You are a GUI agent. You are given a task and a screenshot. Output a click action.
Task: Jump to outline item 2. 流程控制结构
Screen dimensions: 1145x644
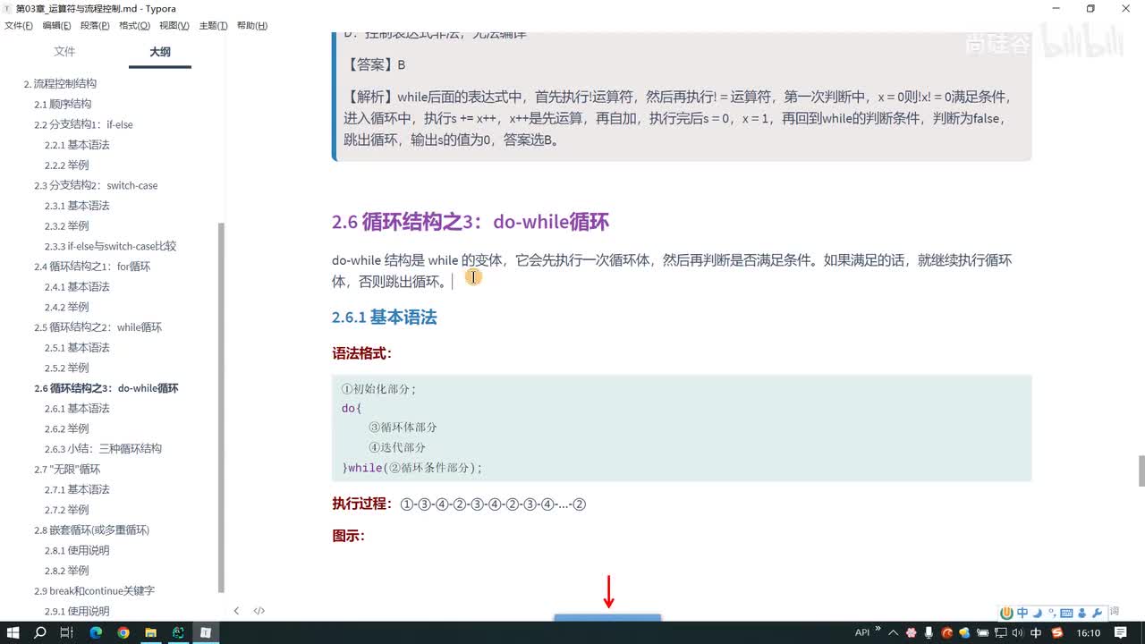click(x=60, y=83)
